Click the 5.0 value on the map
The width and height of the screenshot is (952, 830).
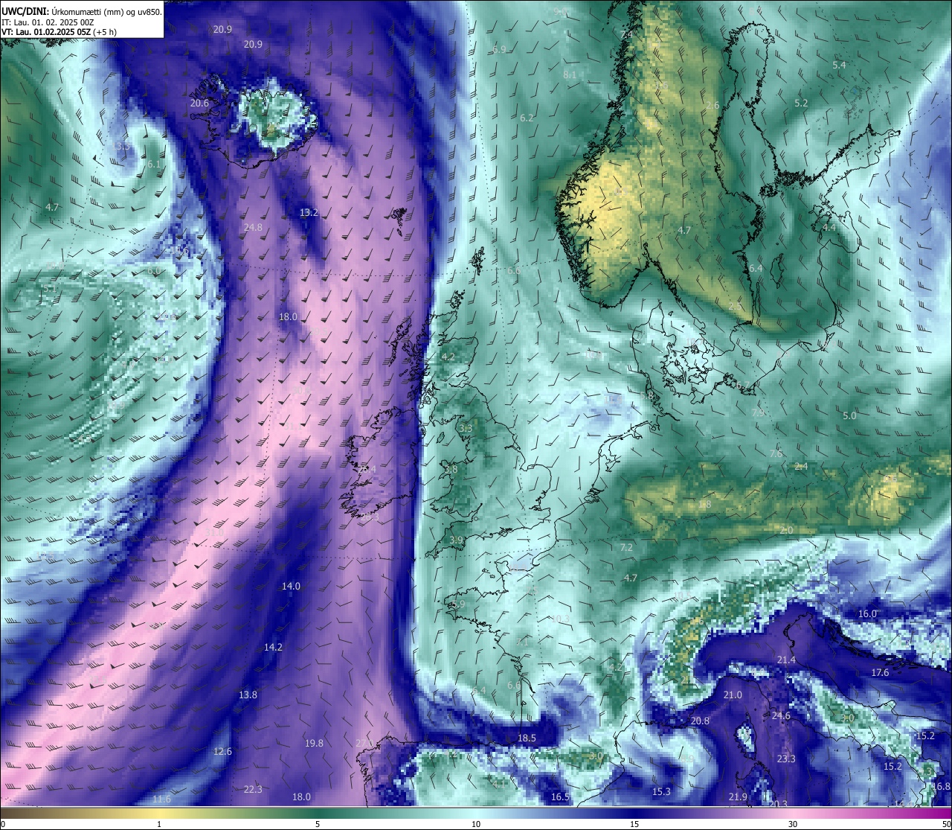click(x=849, y=416)
